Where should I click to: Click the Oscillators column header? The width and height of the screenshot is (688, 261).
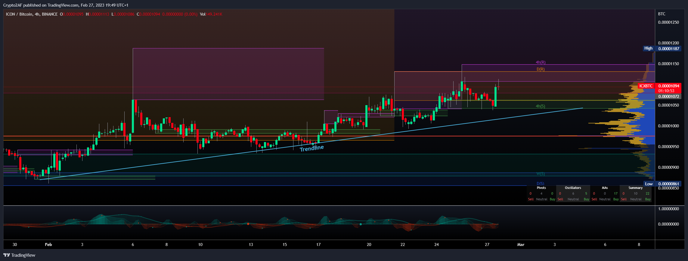click(x=573, y=188)
